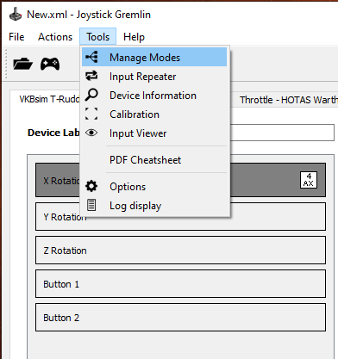Click the Options gear icon

tap(91, 186)
